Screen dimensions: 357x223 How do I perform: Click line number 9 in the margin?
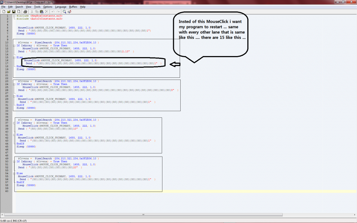click(7, 40)
